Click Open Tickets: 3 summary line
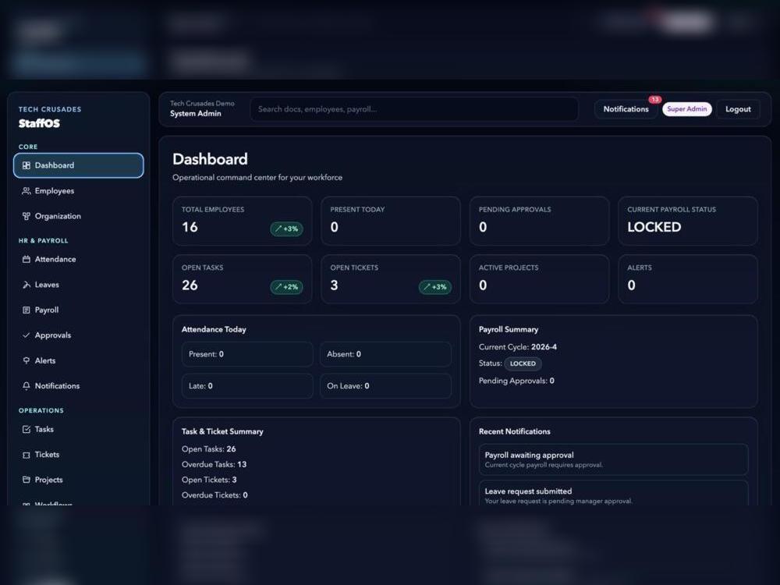This screenshot has width=780, height=585. coord(209,480)
